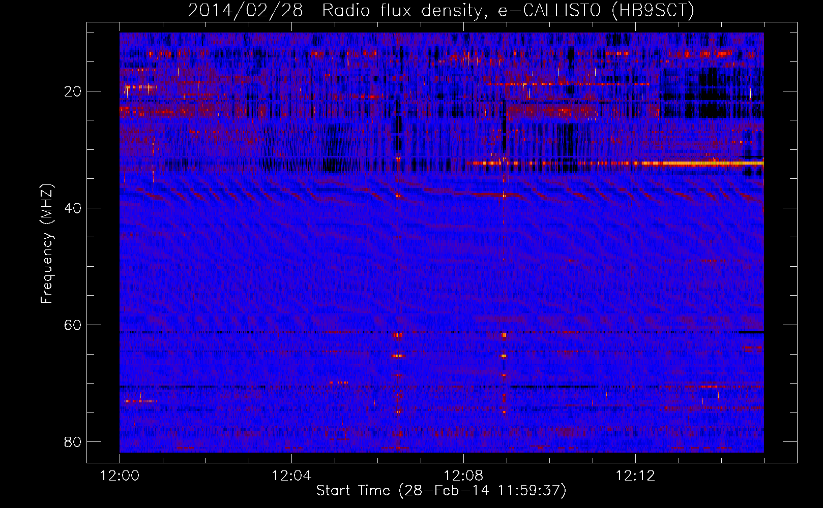Viewport: 823px width, 508px height.
Task: Click the 'Start Time (28-Feb-14 11:59:37)' label
Action: click(441, 491)
